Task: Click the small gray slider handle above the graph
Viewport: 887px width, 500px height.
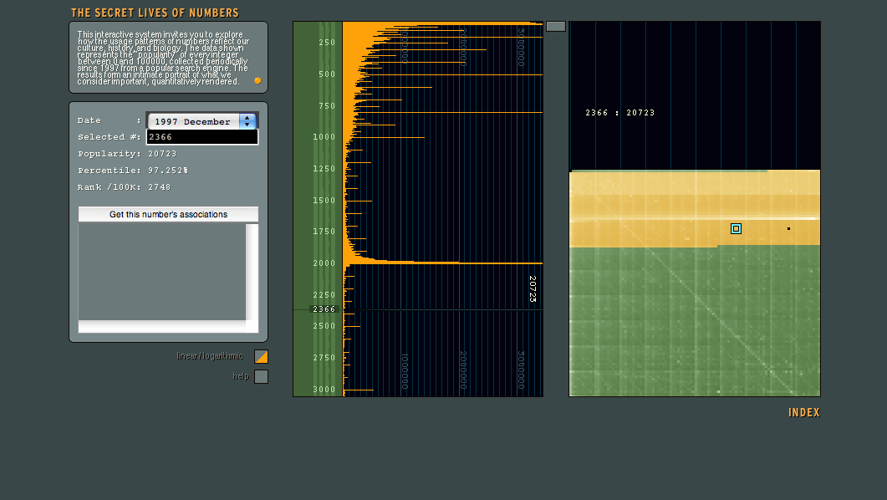Action: click(x=555, y=27)
